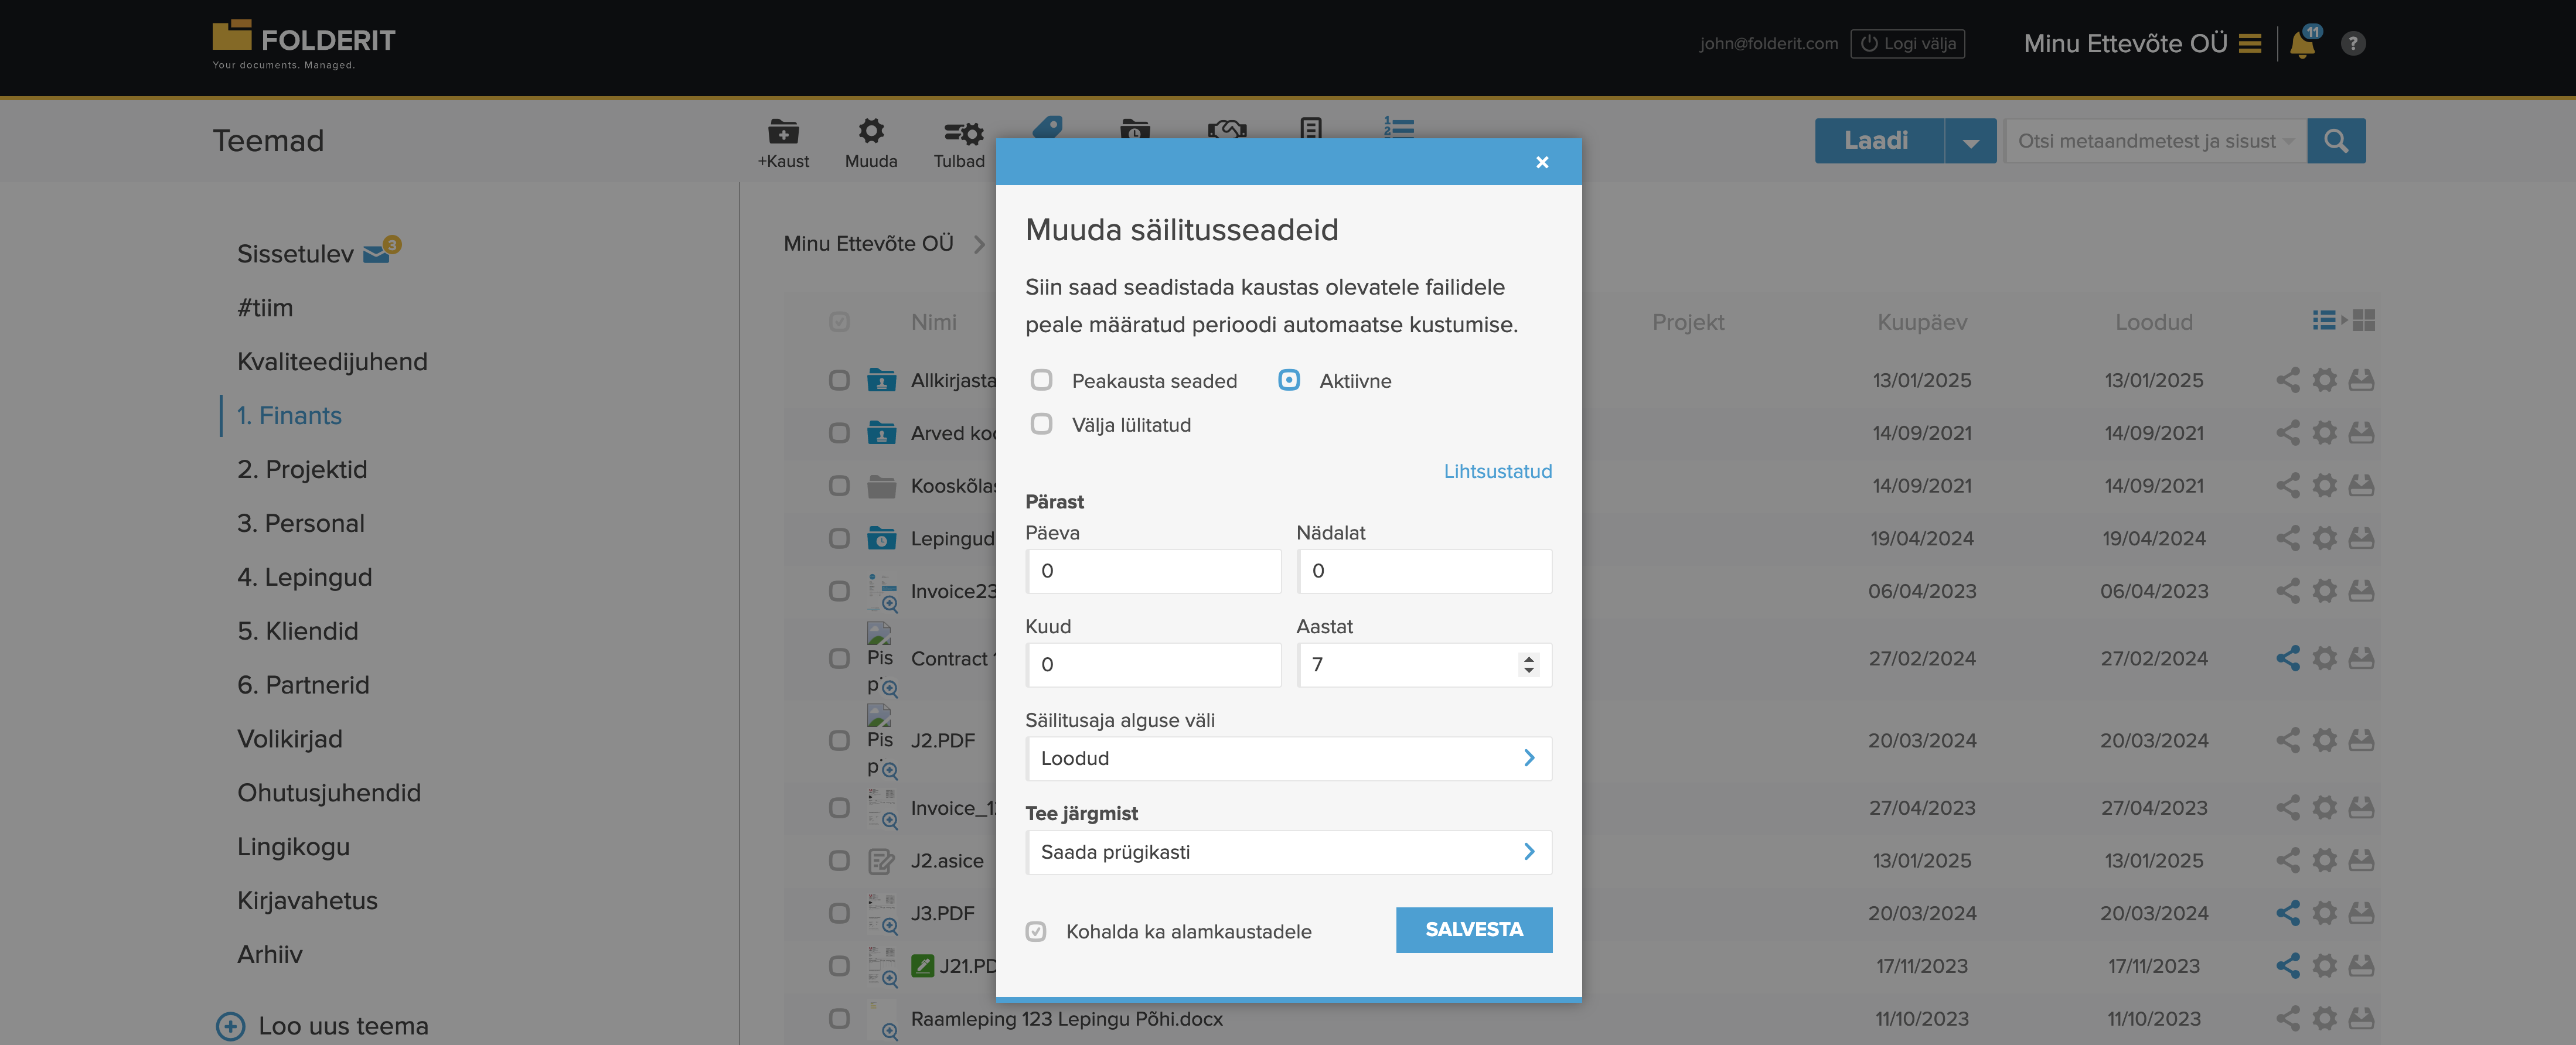The width and height of the screenshot is (2576, 1045).
Task: Expand breadcrumb chevron after Minu Ettevõte OÜ
Action: click(x=979, y=244)
